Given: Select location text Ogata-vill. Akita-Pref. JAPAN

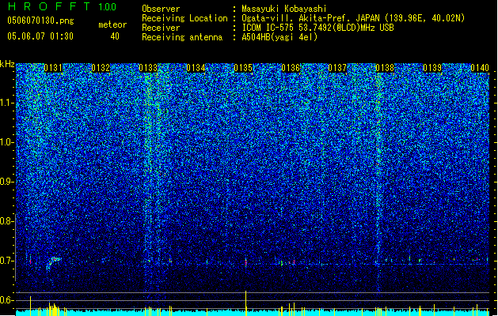Looking at the screenshot, I should pyautogui.click(x=310, y=18).
